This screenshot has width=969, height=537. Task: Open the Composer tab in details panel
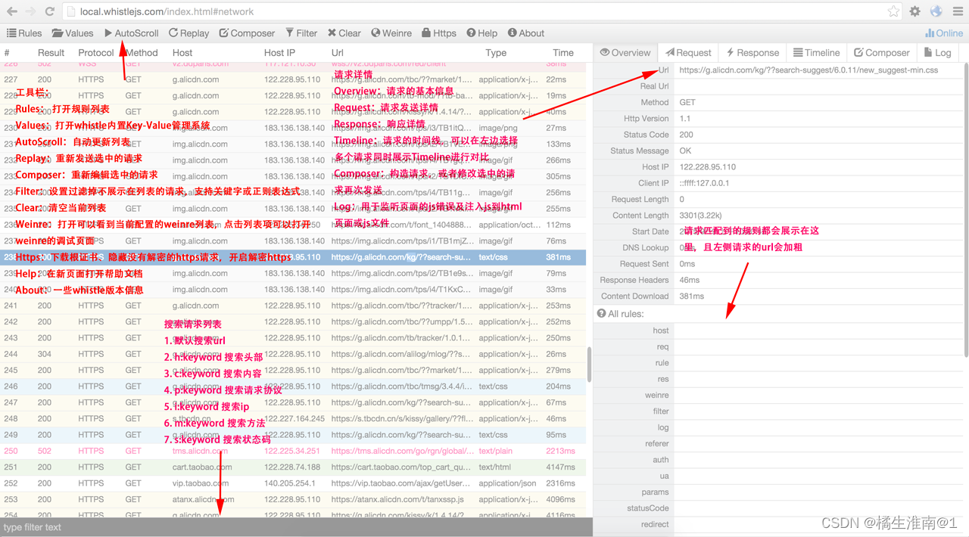882,53
